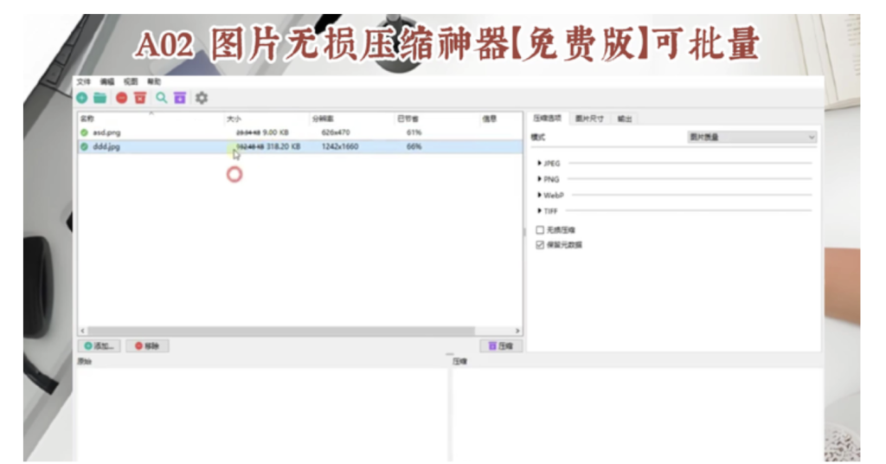The image size is (886, 464).
Task: Open a folder via the green folder icon
Action: pyautogui.click(x=100, y=98)
